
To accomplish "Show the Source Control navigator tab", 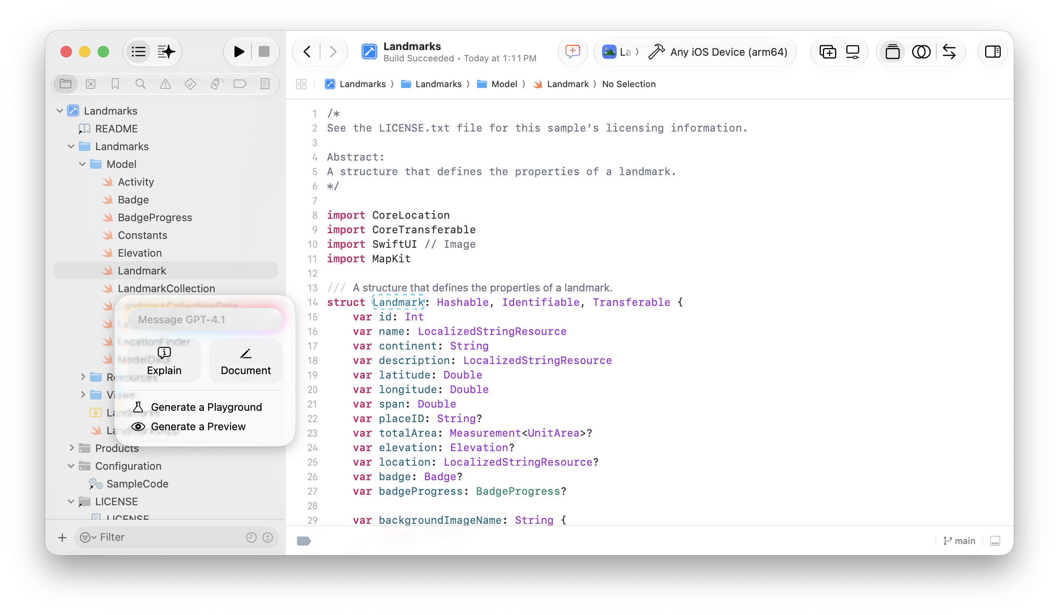I will [90, 84].
